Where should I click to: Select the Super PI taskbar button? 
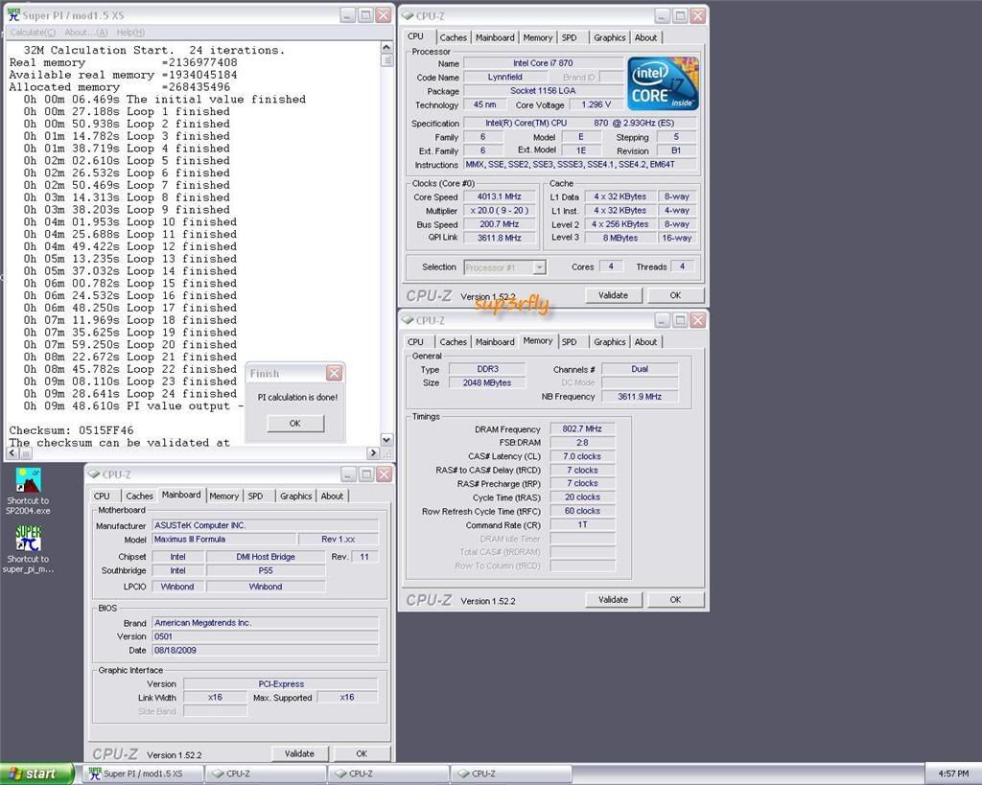[142, 773]
